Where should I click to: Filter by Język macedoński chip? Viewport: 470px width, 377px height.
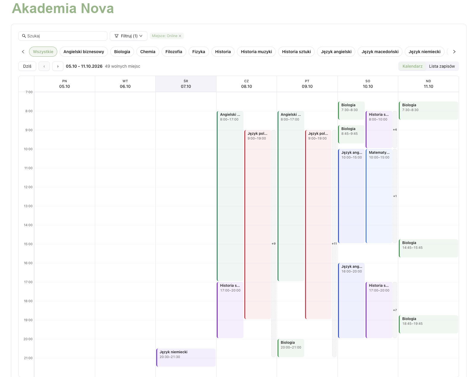point(380,52)
